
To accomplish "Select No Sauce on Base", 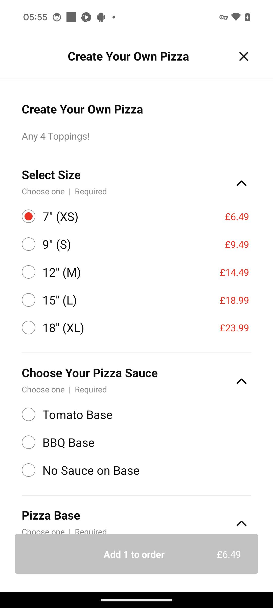I will point(29,470).
